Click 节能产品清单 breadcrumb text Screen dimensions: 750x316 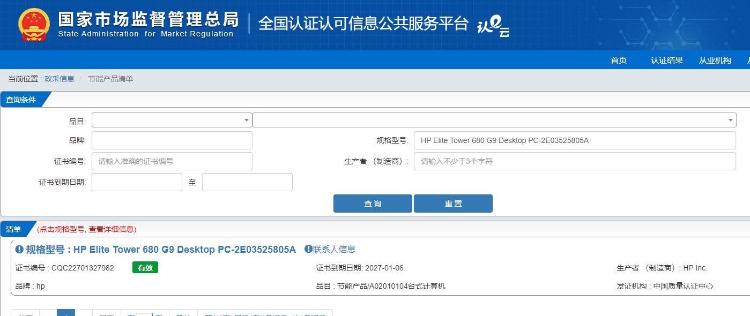point(110,79)
